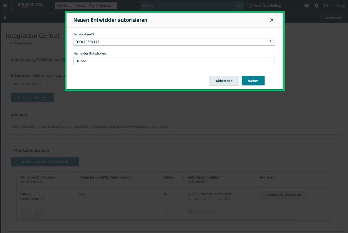The image size is (348, 233).
Task: Click the Entwickler-ID input field
Action: pyautogui.click(x=174, y=42)
